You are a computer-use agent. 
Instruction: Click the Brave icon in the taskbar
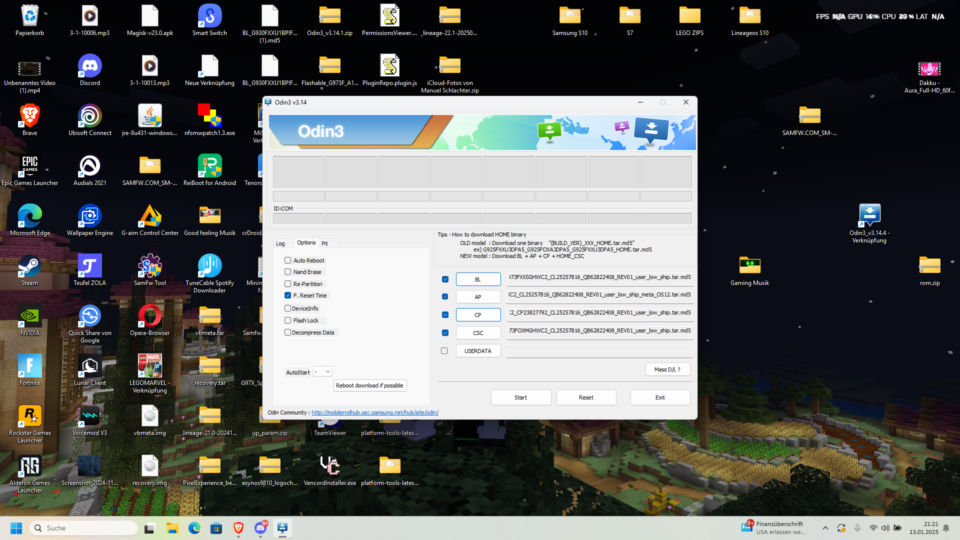pyautogui.click(x=238, y=528)
